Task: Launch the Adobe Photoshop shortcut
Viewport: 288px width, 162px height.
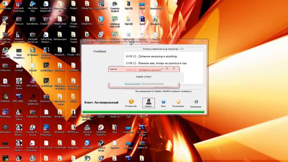Action: click(x=46, y=130)
